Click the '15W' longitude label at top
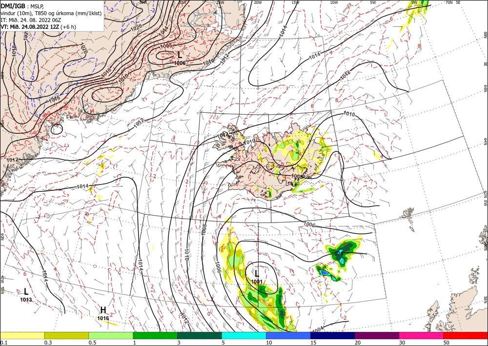Screen dimensions: 488x346 (x=295, y=2)
